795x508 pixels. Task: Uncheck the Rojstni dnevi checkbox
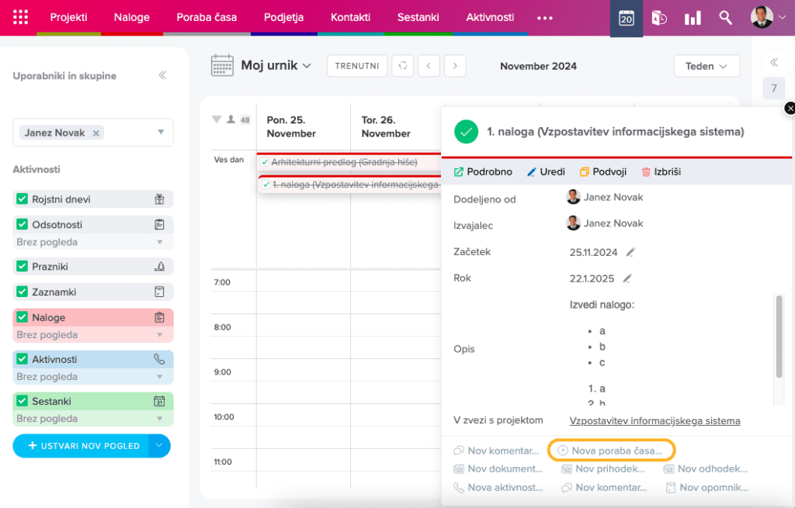point(22,199)
